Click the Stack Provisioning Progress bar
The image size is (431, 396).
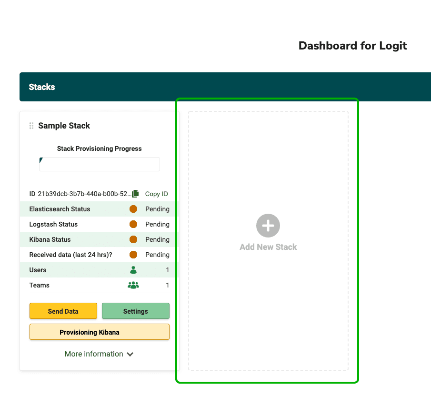pyautogui.click(x=100, y=164)
